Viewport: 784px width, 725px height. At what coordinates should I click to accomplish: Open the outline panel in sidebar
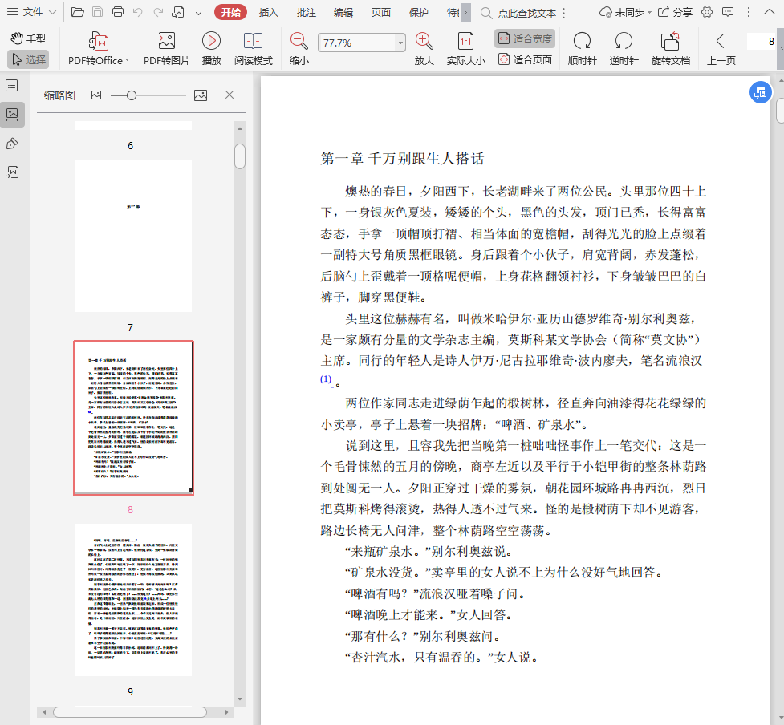coord(12,86)
